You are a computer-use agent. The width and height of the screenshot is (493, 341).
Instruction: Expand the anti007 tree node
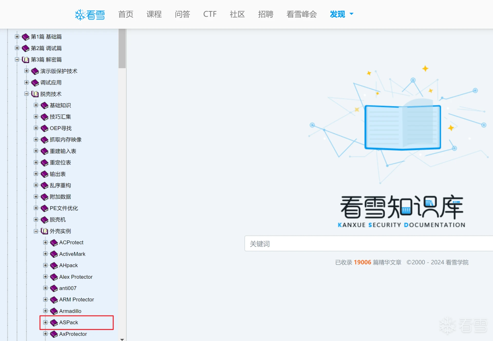point(45,288)
